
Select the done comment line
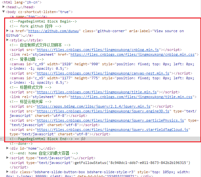21,144
